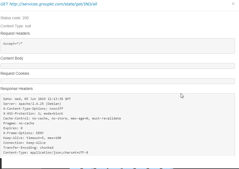239x169 pixels.
Task: Close the request details dialog with the X
Action: tap(233, 4)
